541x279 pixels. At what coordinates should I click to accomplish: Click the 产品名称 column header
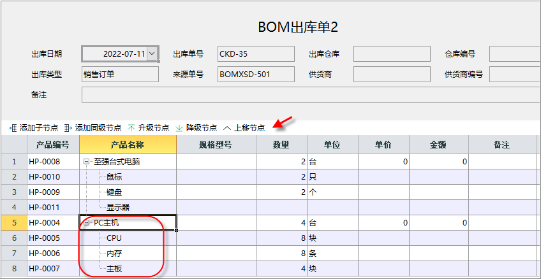pyautogui.click(x=128, y=145)
